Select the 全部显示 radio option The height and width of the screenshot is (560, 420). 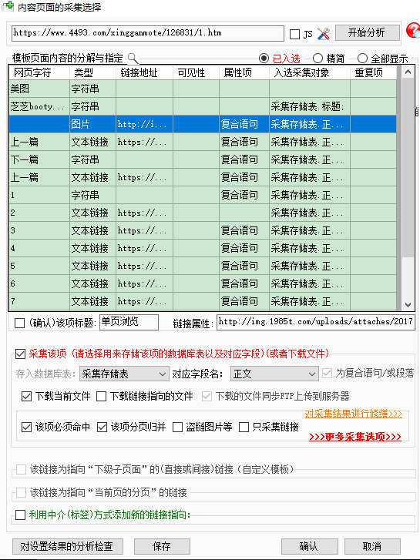362,59
